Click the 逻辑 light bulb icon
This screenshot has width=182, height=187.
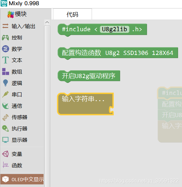click(x=6, y=83)
